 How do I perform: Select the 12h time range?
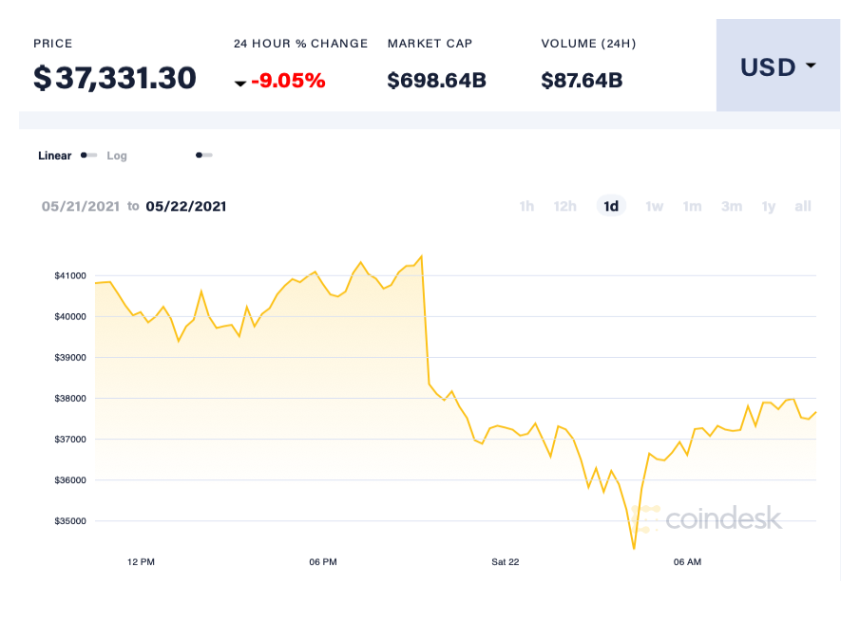(564, 206)
